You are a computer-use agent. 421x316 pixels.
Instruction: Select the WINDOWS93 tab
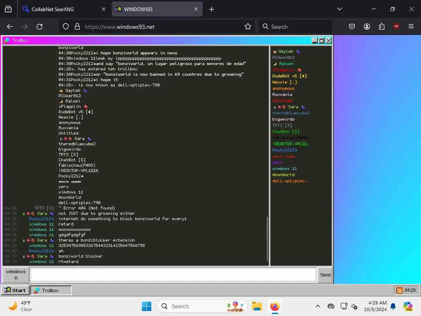point(157,9)
